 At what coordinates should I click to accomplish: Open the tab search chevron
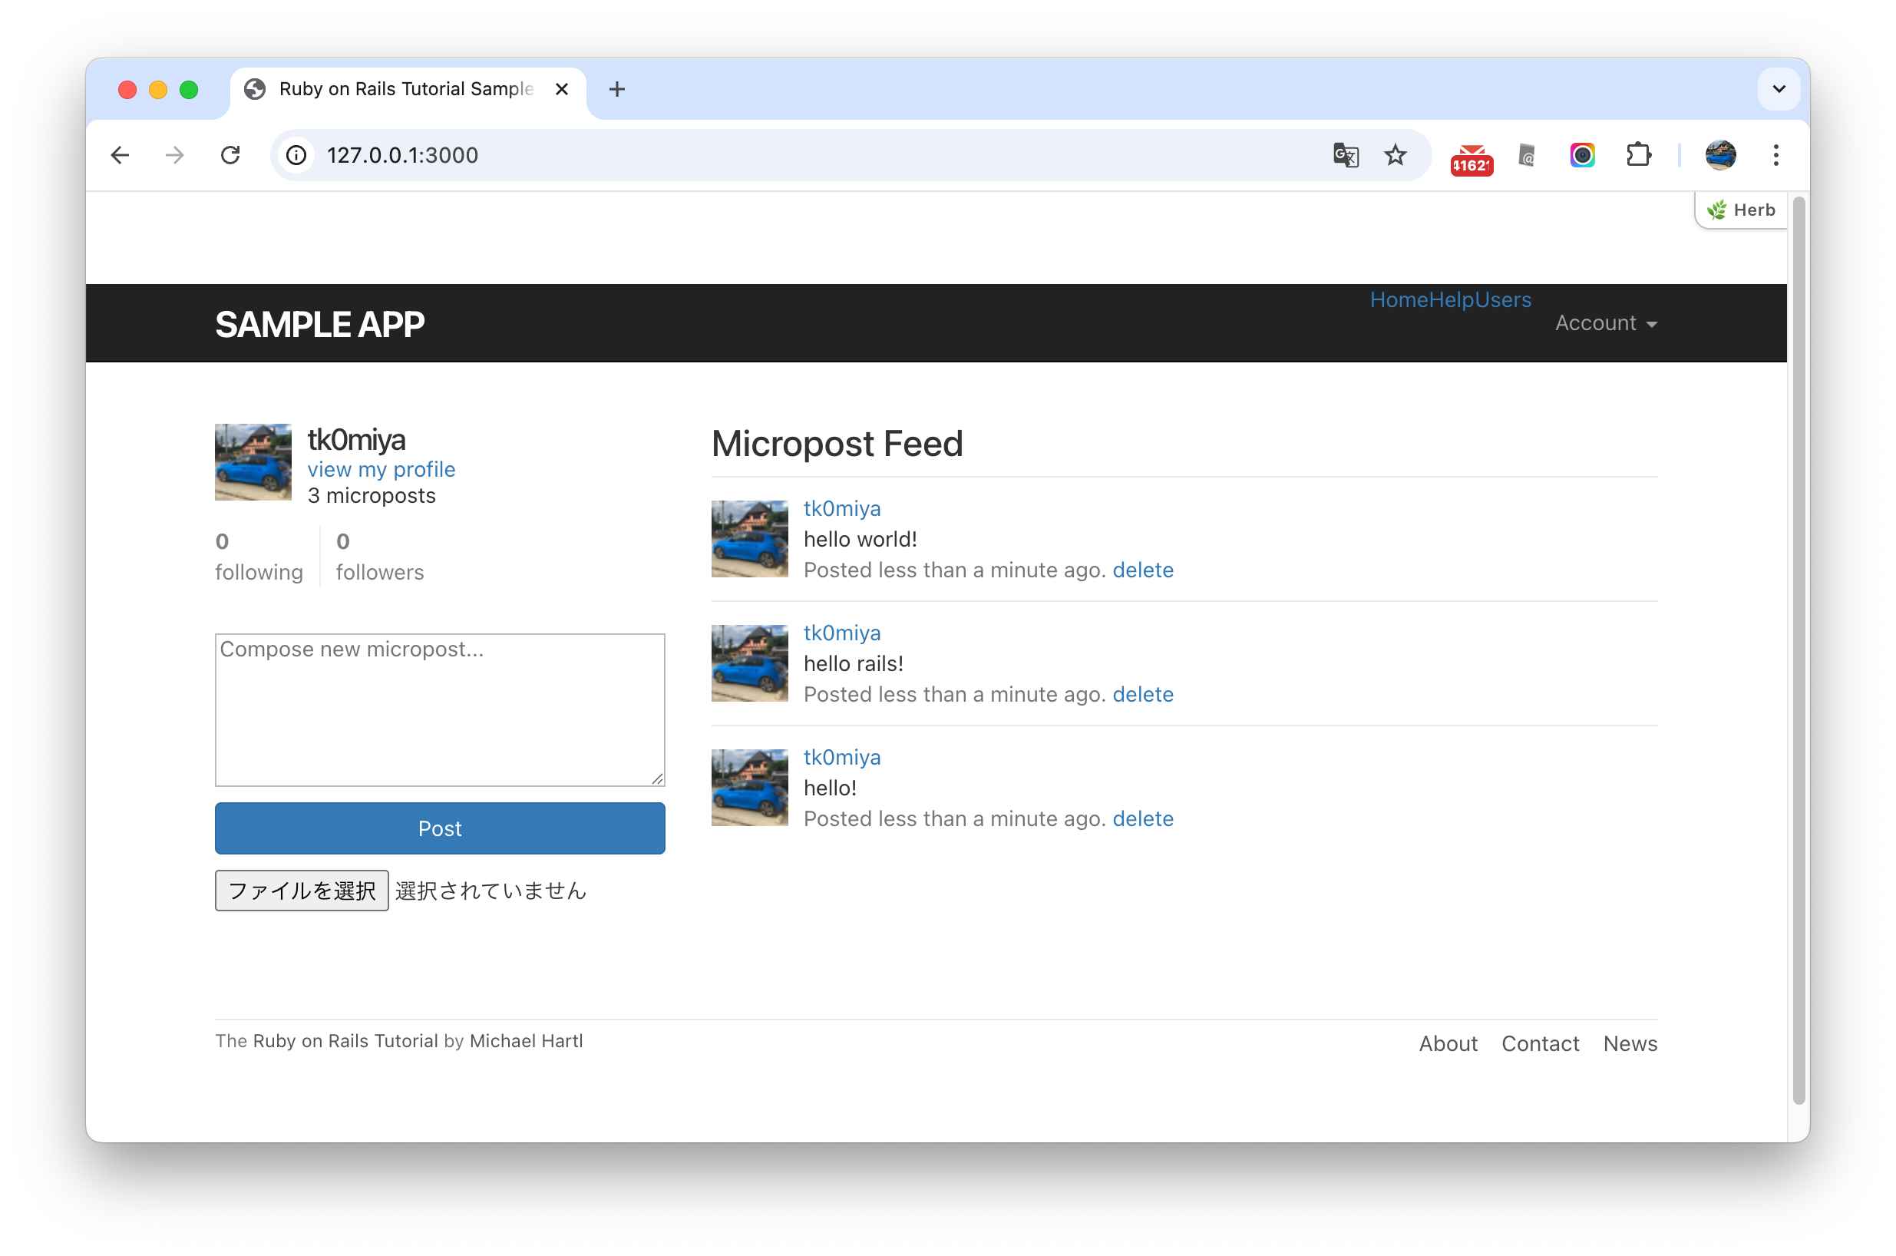pos(1779,89)
